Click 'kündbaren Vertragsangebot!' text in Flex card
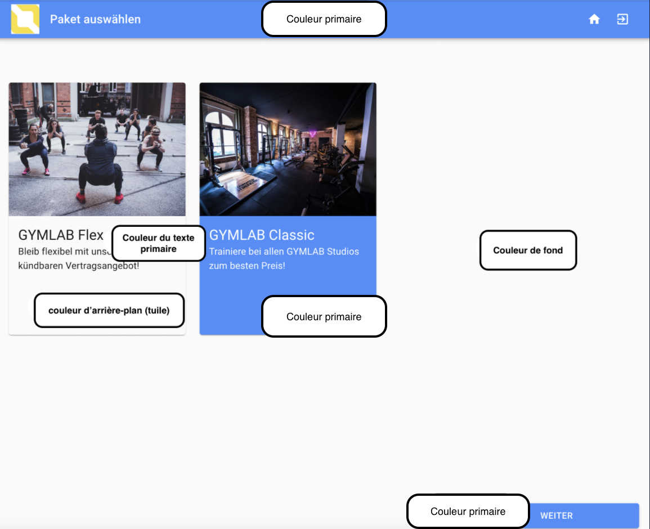The image size is (650, 529). [79, 266]
